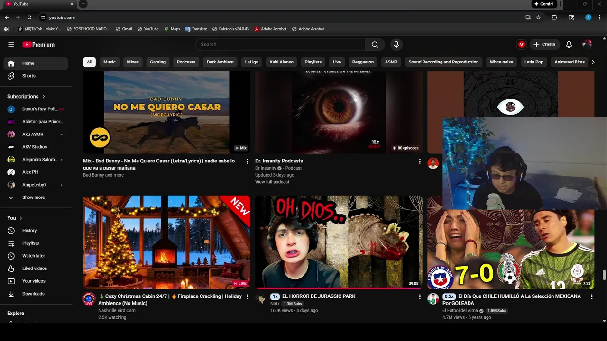Open Watch later in sidebar
Viewport: 607px width, 341px height.
coord(36,256)
